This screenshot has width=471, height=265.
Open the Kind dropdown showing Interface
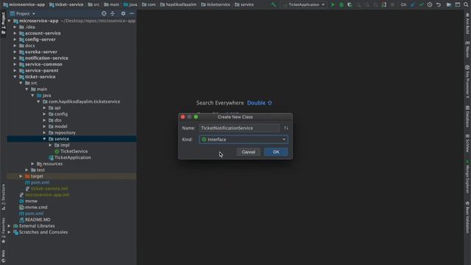[244, 139]
